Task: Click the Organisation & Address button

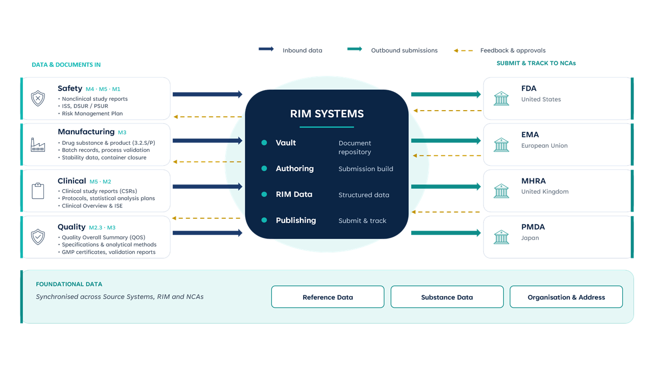Action: coord(566,297)
